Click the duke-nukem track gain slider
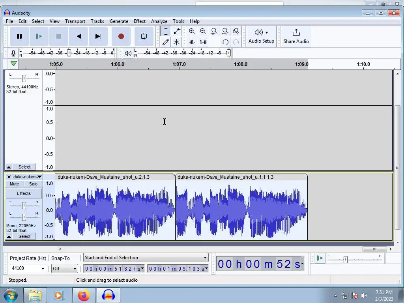The height and width of the screenshot is (303, 404). [24, 205]
